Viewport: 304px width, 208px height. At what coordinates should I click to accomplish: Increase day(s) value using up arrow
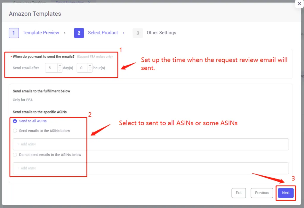(59, 66)
